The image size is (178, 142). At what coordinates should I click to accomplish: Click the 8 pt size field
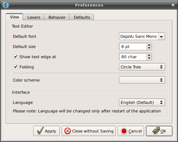(x=133, y=47)
